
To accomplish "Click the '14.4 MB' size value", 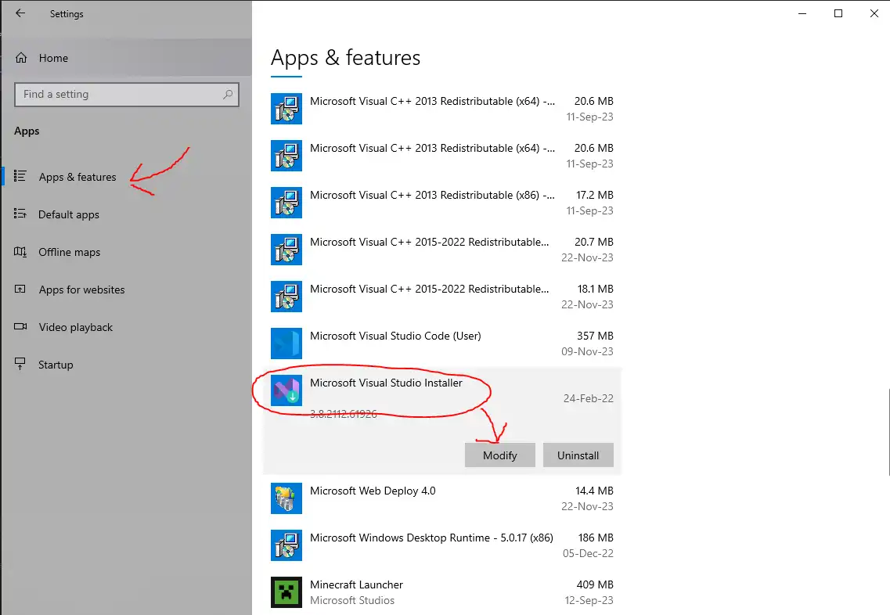I will tap(594, 491).
